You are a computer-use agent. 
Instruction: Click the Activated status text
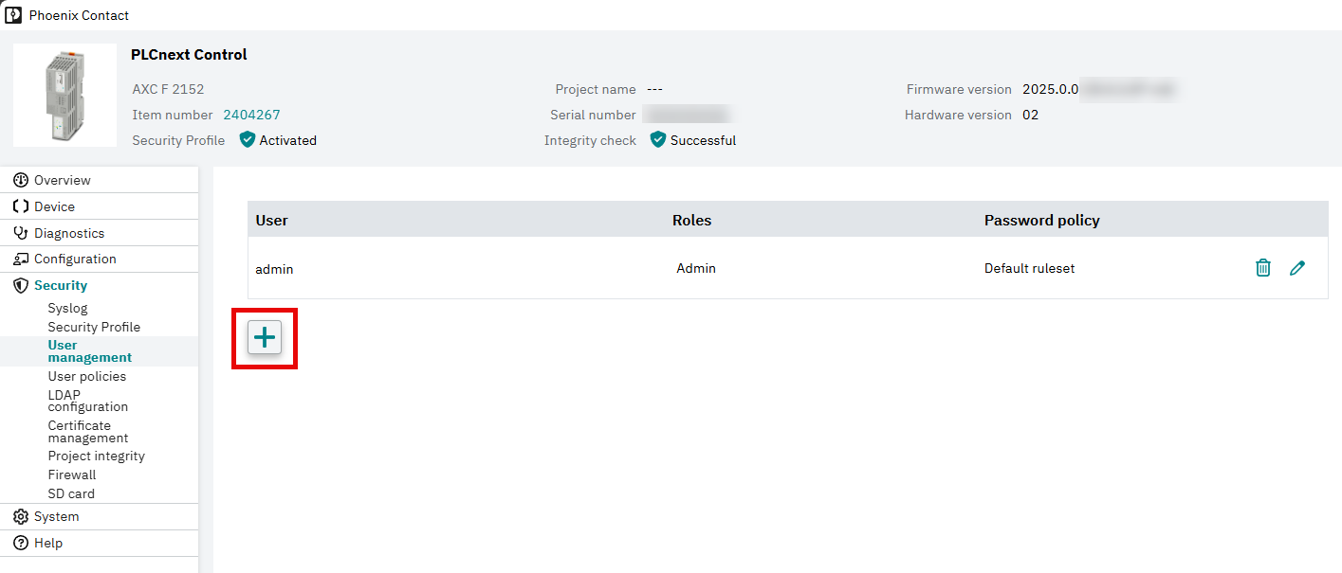click(x=288, y=140)
